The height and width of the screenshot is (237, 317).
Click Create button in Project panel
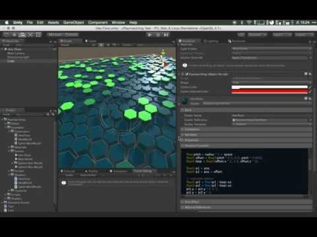tap(7, 114)
